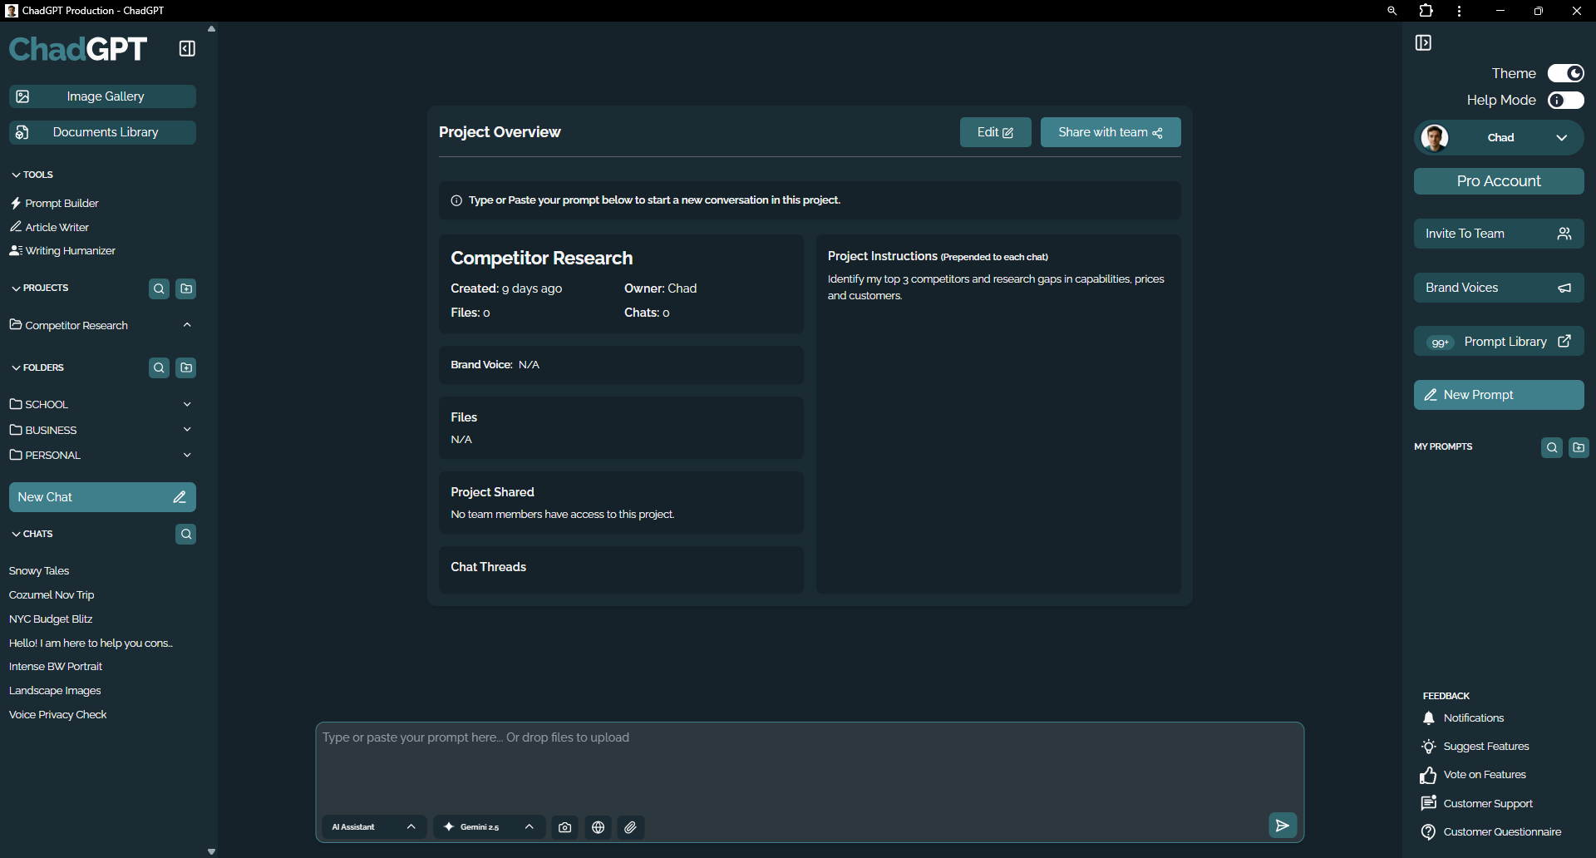The height and width of the screenshot is (858, 1596).
Task: Click the Share with team button
Action: coord(1110,131)
